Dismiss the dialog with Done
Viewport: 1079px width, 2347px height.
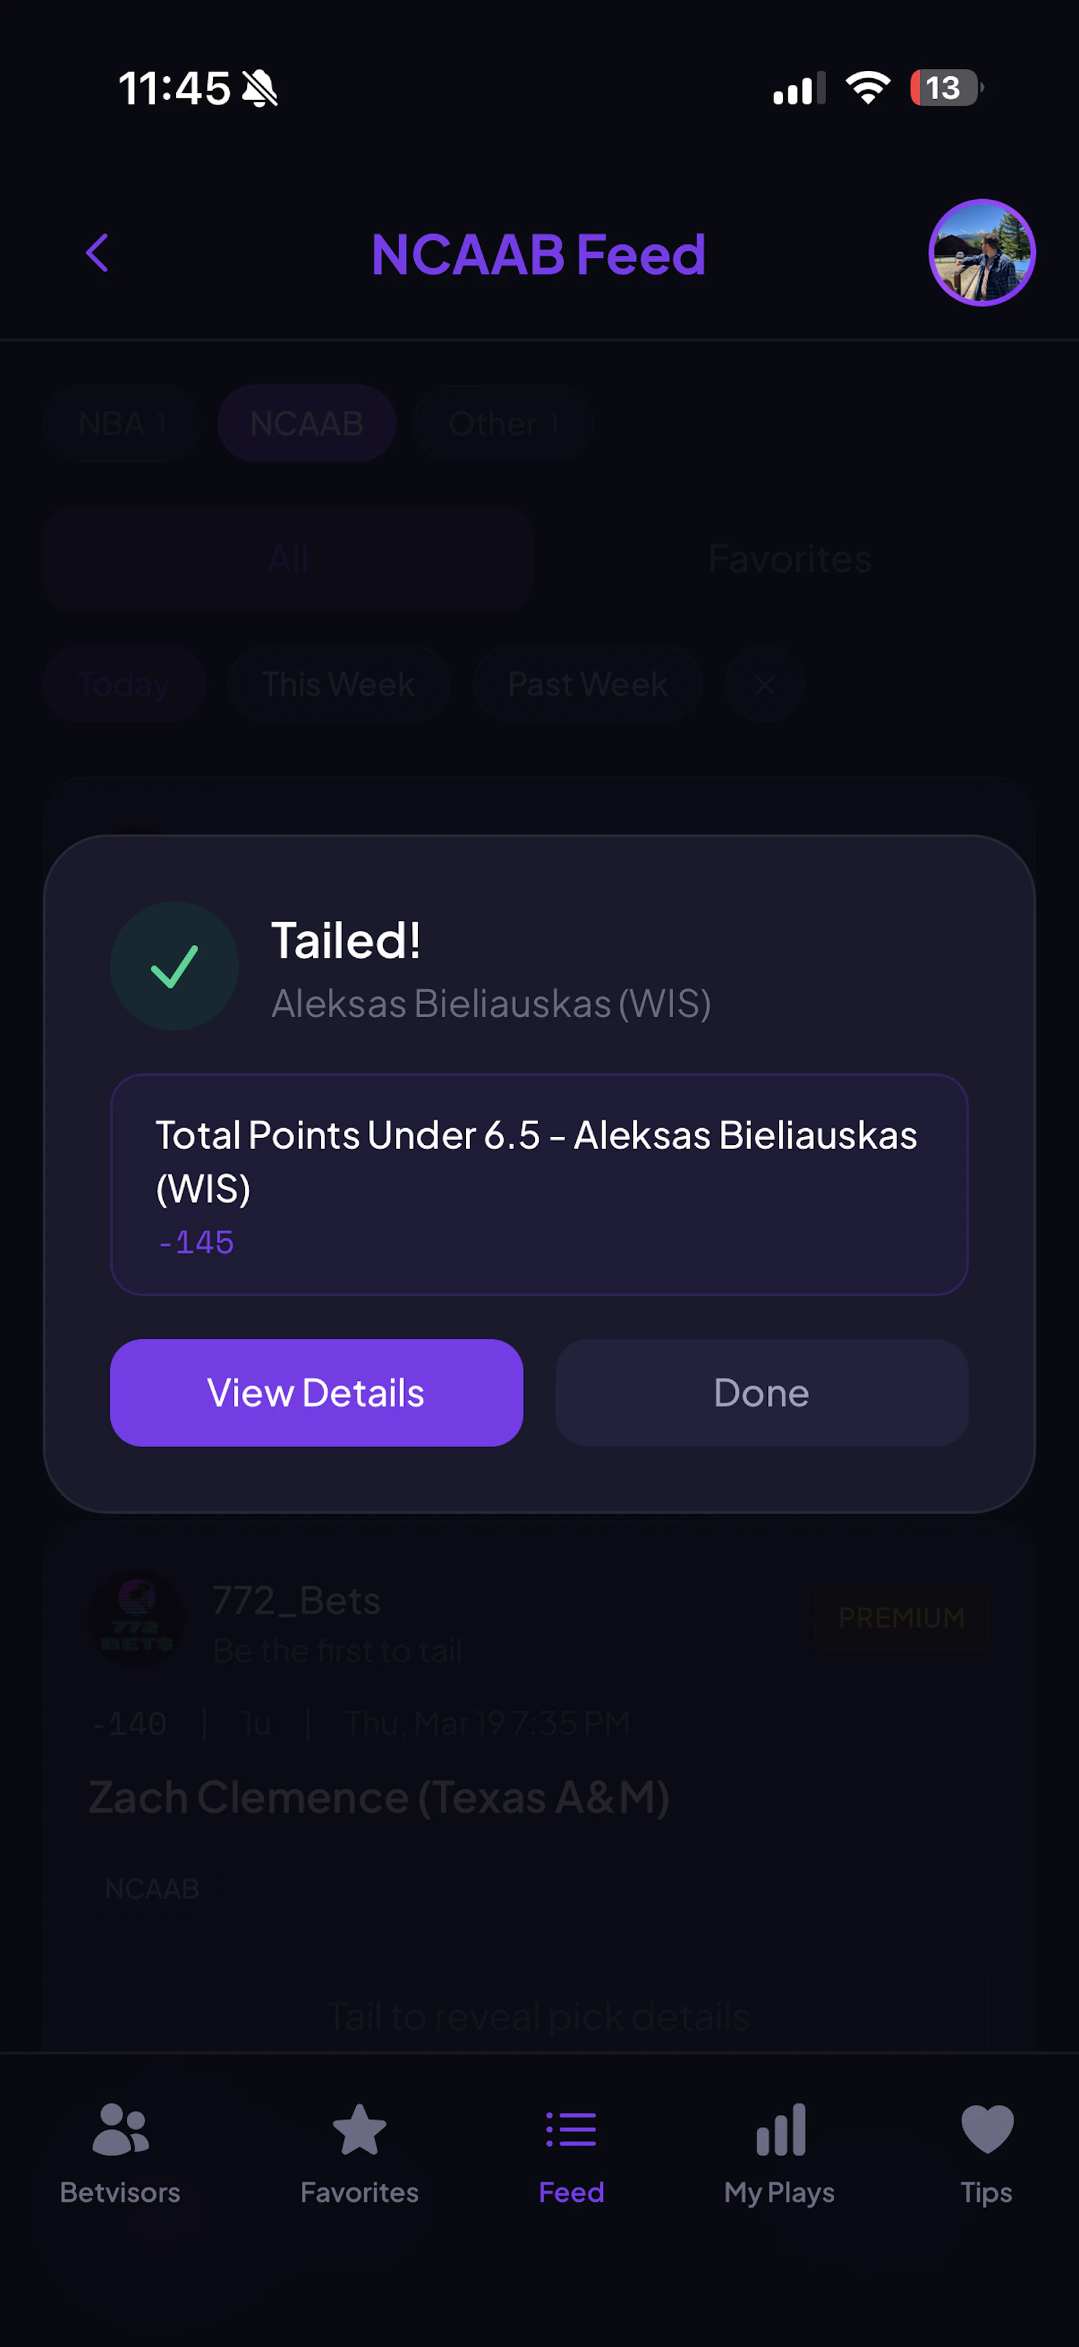pyautogui.click(x=761, y=1392)
